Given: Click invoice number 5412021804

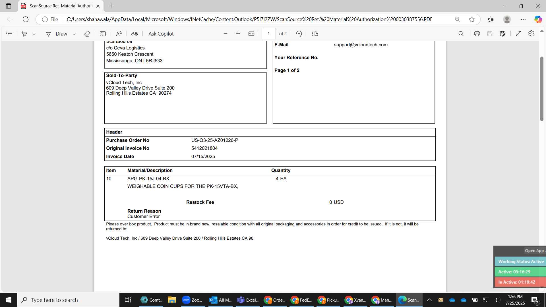Looking at the screenshot, I should tap(204, 148).
